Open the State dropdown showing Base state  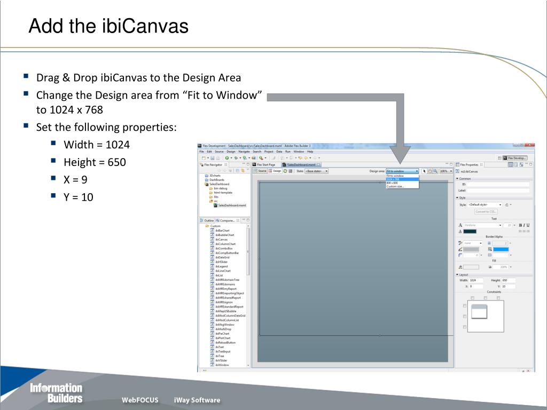(316, 171)
